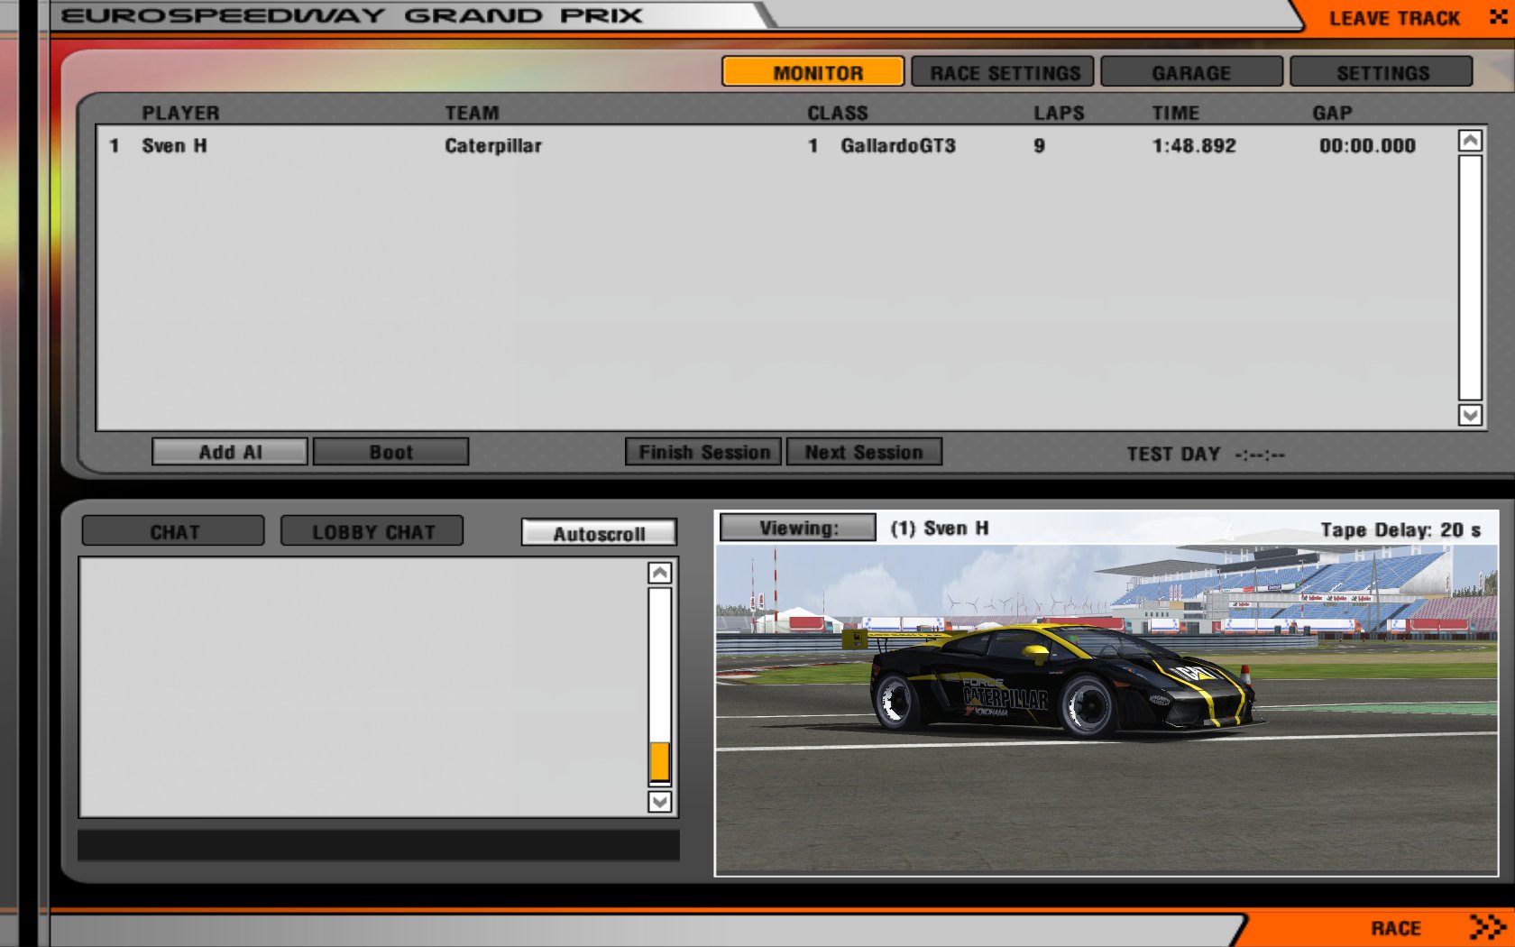1515x947 pixels.
Task: Open the Garage tab
Action: pyautogui.click(x=1191, y=72)
